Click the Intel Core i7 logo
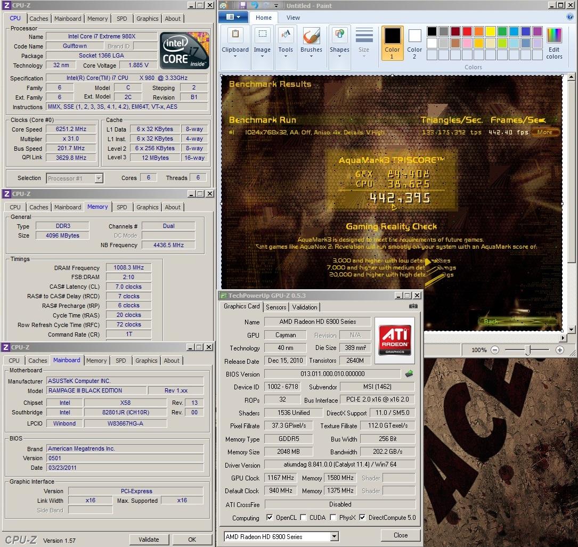The image size is (578, 547). [185, 51]
